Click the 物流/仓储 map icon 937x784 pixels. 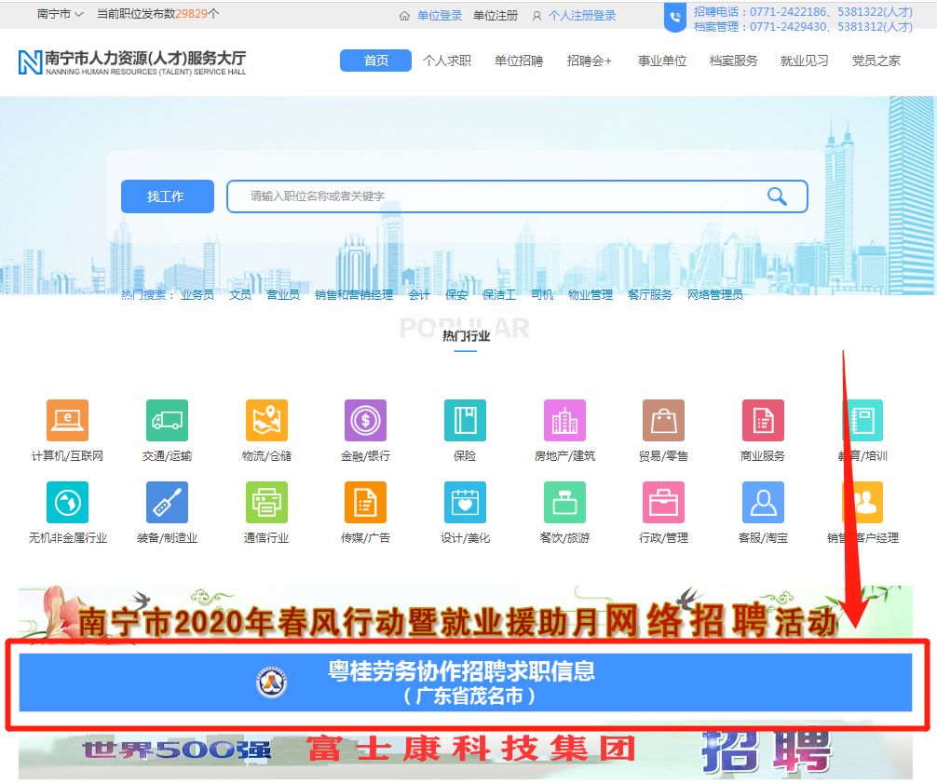[266, 421]
